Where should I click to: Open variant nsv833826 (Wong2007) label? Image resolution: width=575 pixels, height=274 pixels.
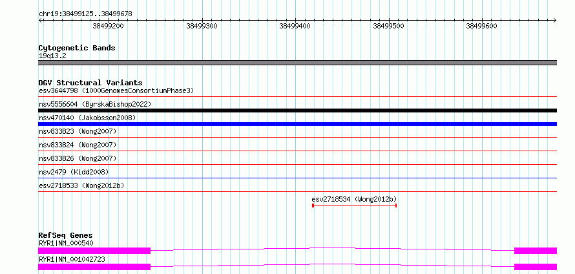pyautogui.click(x=78, y=158)
